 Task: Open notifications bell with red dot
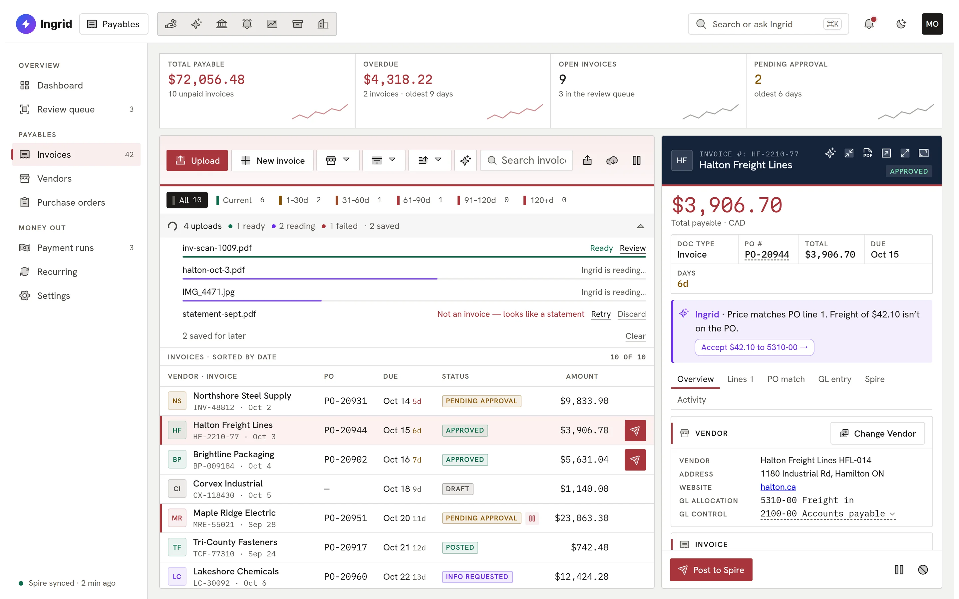pyautogui.click(x=869, y=24)
